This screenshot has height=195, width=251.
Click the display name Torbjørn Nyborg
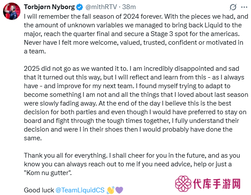click(49, 7)
